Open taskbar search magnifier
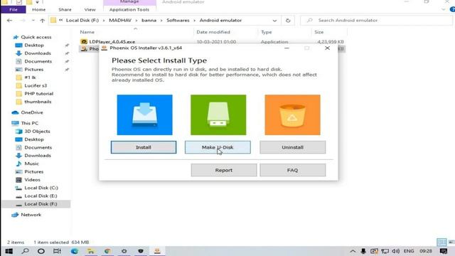 [26, 251]
